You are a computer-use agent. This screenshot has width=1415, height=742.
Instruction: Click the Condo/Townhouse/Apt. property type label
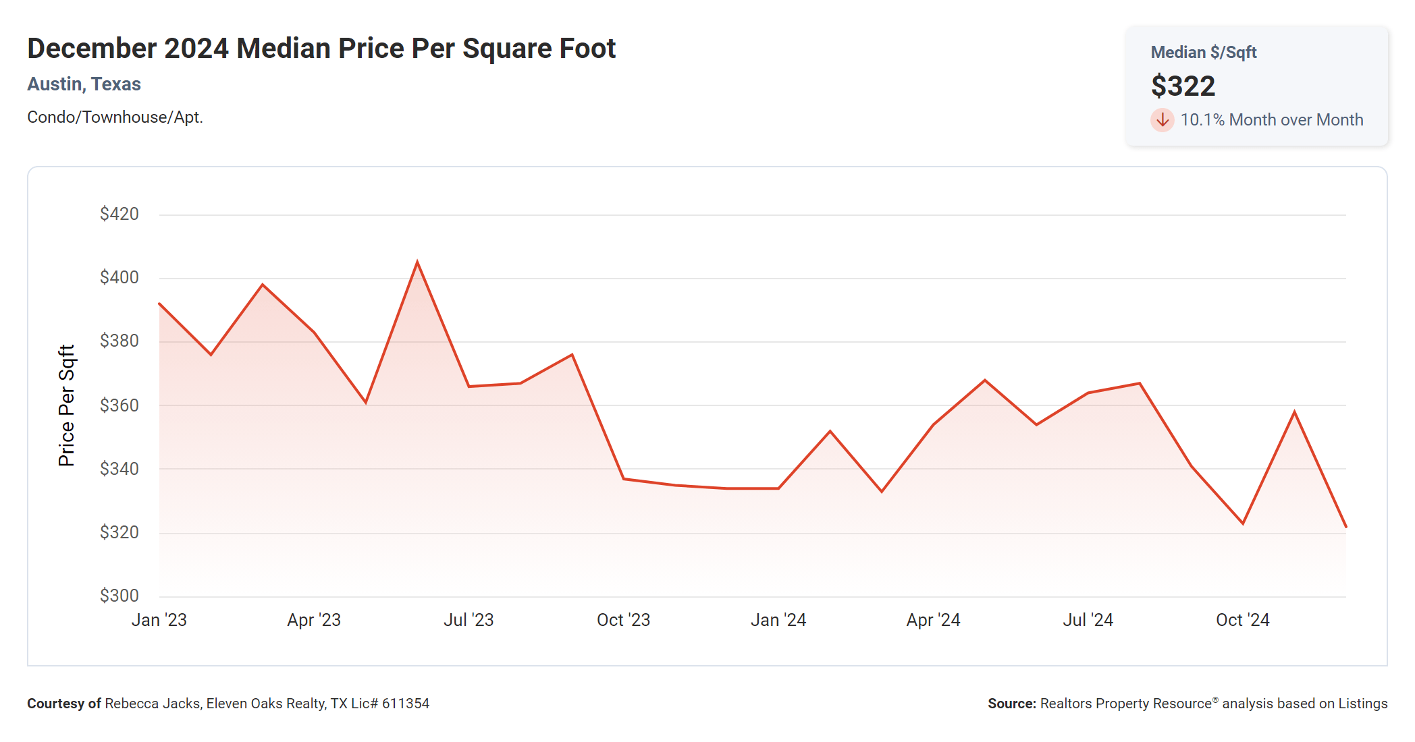[x=115, y=117]
